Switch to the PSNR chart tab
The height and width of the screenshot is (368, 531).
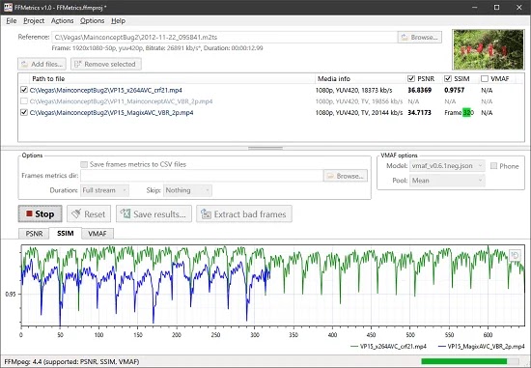point(34,234)
